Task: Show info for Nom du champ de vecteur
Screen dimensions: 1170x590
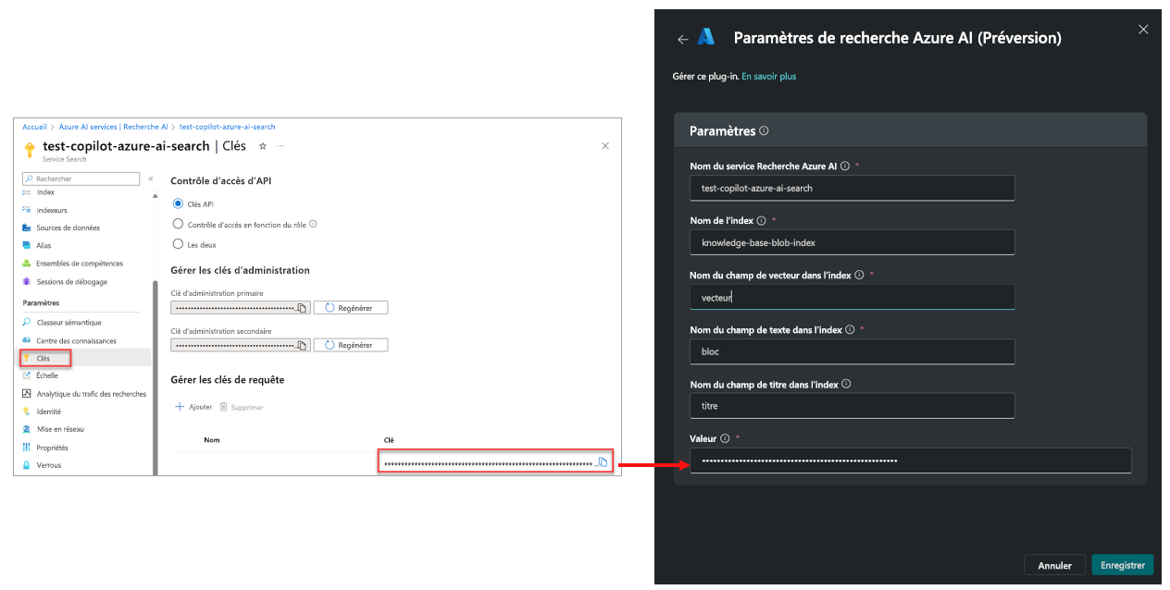Action: point(859,275)
